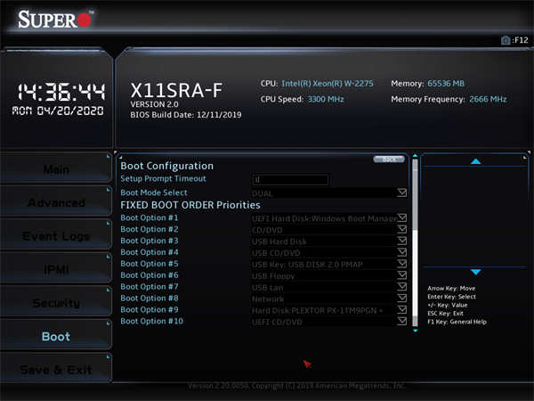
Task: Click the Network boot value
Action: point(268,299)
